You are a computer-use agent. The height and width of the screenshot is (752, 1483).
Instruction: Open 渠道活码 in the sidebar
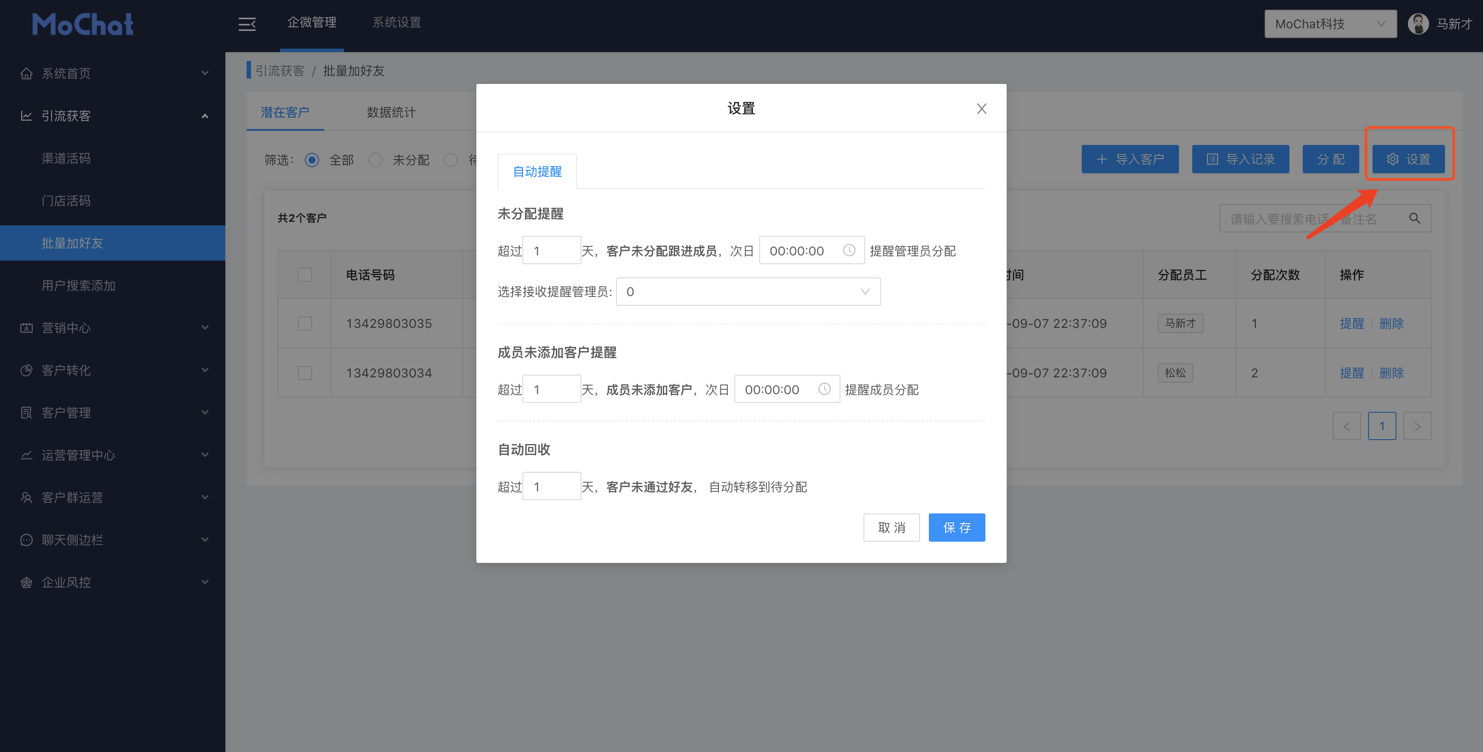pos(66,158)
